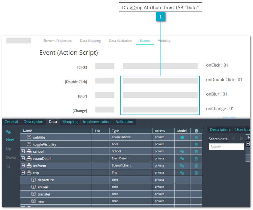This screenshot has height=210, width=253.
Task: Open the Data Validation tab
Action: (x=120, y=41)
